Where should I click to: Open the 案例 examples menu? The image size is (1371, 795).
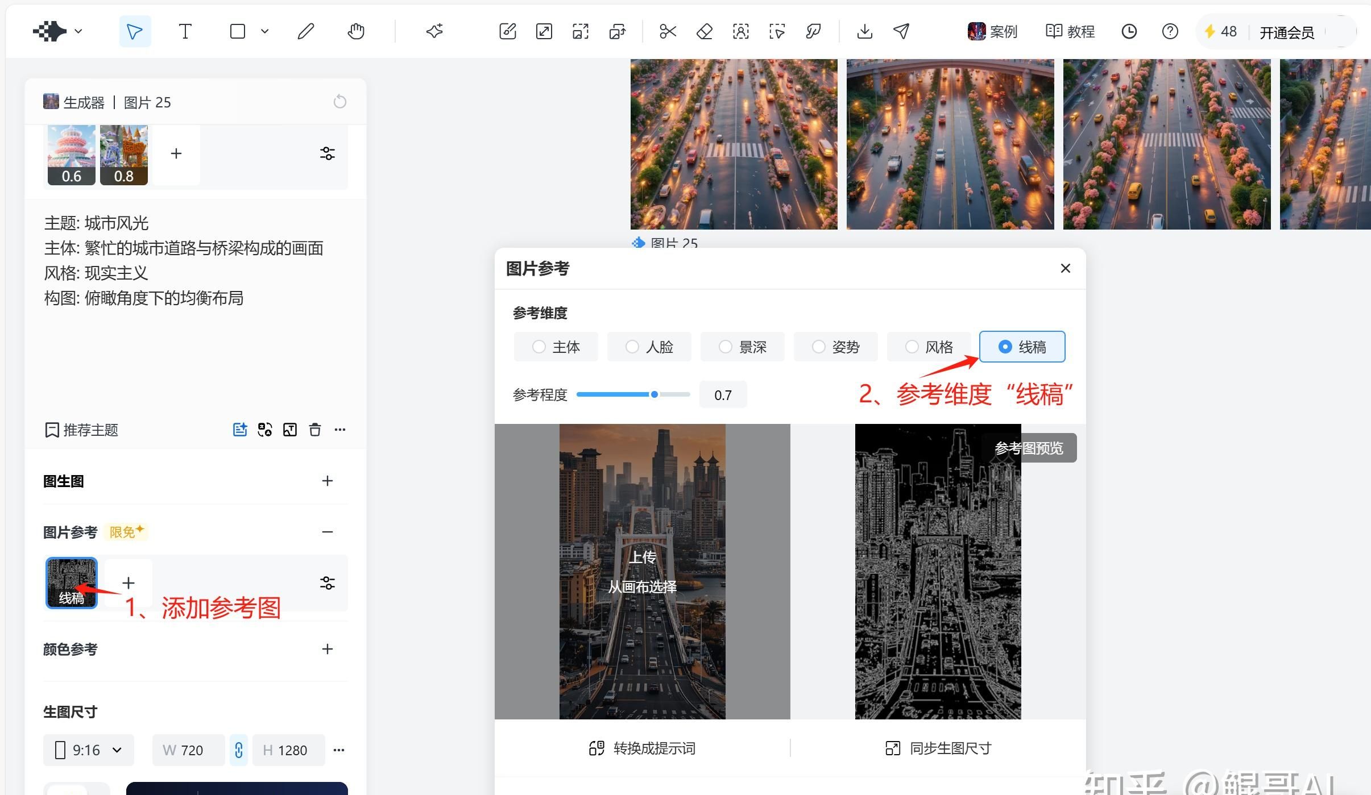click(992, 31)
